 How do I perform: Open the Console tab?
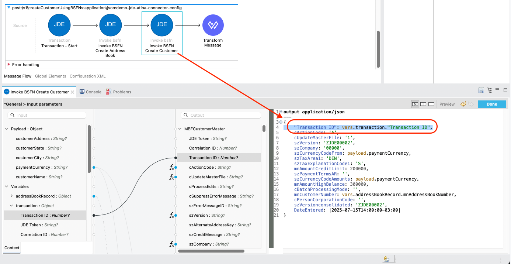pyautogui.click(x=90, y=92)
